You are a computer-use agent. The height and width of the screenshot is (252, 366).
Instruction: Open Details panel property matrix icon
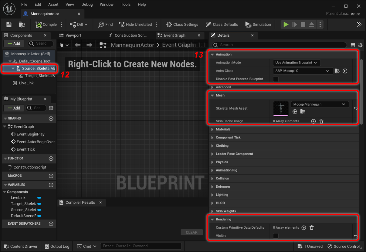tap(353, 45)
